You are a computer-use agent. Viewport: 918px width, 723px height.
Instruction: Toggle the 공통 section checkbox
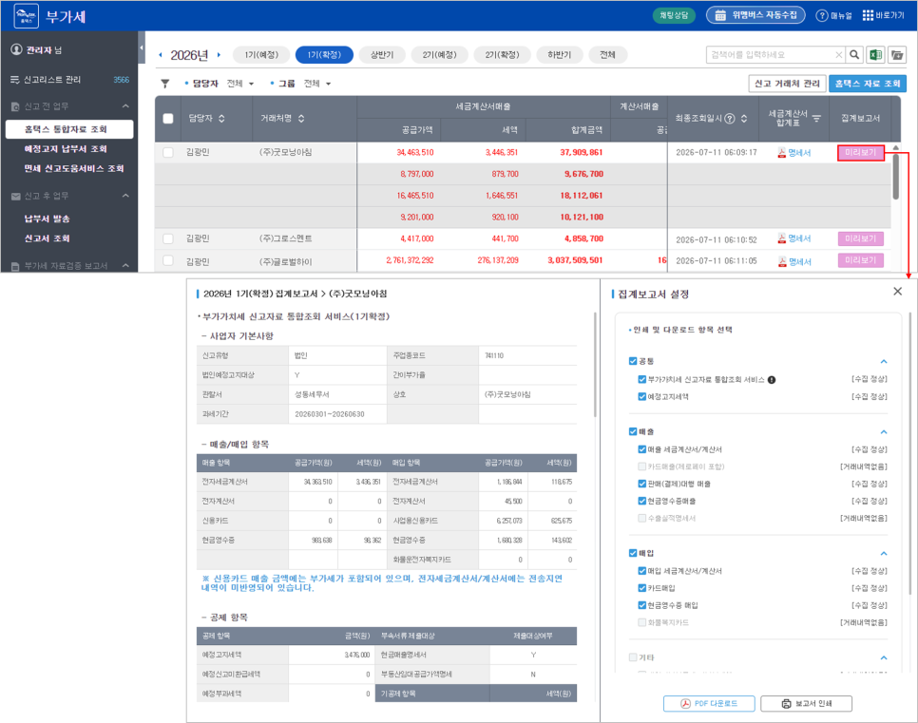[633, 361]
